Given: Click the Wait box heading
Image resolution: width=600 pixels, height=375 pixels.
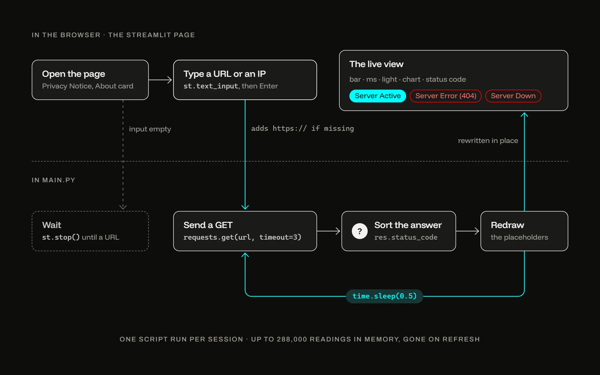Looking at the screenshot, I should pyautogui.click(x=52, y=225).
